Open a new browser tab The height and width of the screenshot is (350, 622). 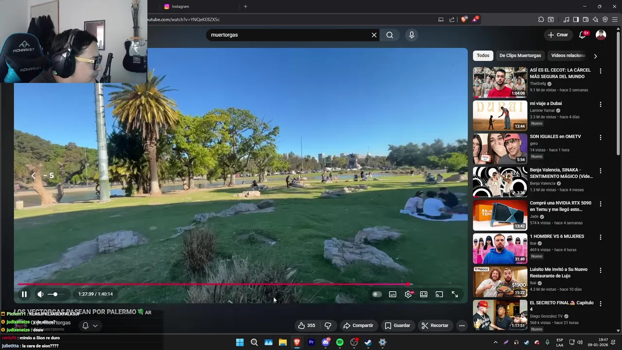245,6
